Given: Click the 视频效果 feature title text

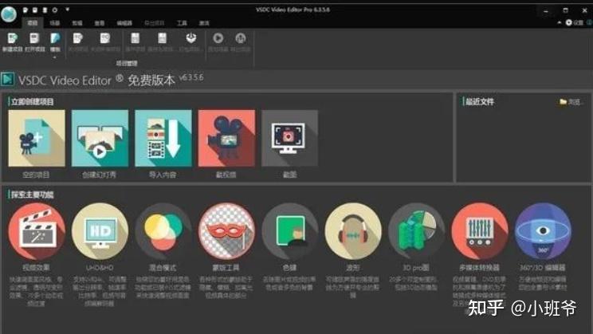Looking at the screenshot, I should 36,267.
